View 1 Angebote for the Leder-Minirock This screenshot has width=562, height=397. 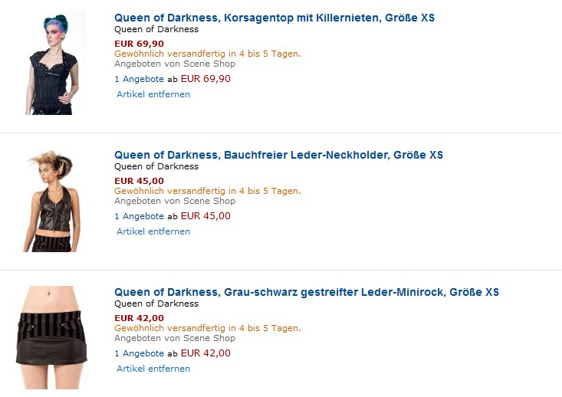(x=139, y=353)
